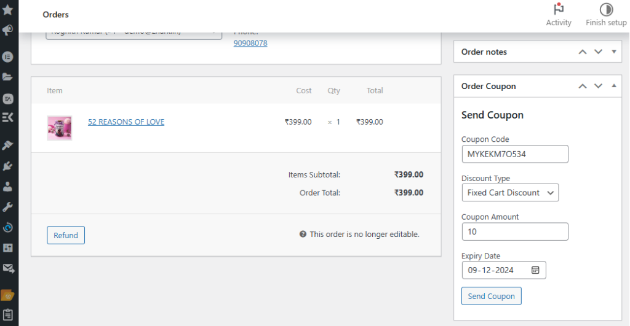
Task: Click the megaphone Marketing icon in sidebar
Action: tap(8, 30)
